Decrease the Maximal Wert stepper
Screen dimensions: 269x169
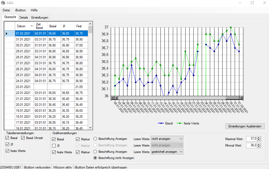coord(259,140)
